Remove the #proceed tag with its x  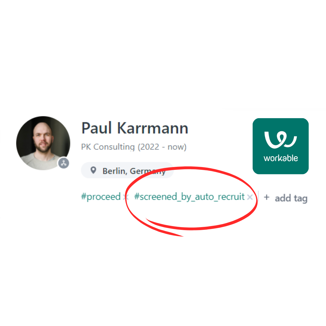coord(126,197)
